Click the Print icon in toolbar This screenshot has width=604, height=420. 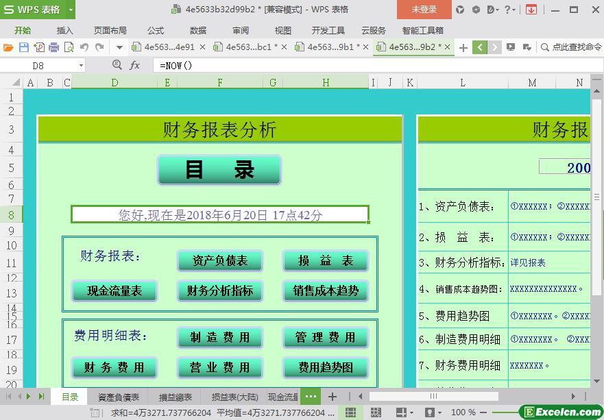point(54,47)
